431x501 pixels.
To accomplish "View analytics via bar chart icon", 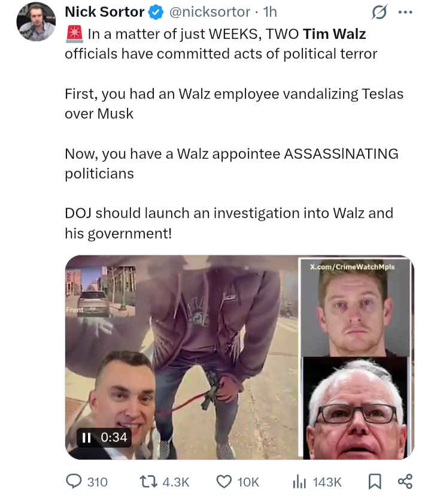I will pos(299,481).
